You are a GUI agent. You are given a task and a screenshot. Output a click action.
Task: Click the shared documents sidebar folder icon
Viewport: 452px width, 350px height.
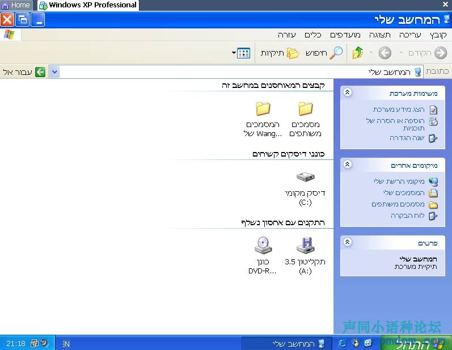pos(433,205)
